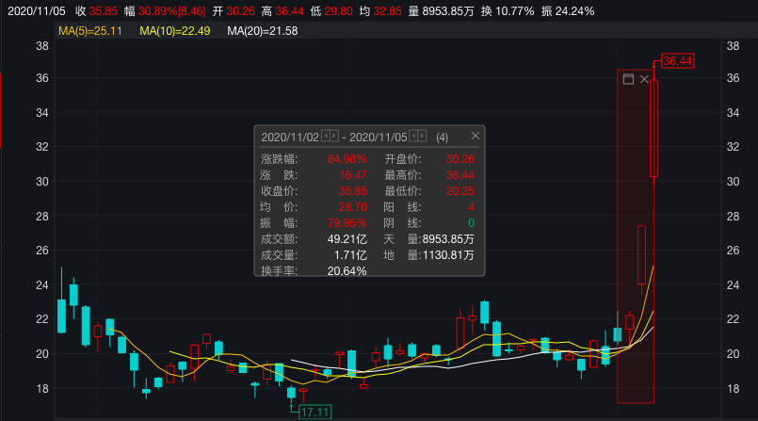Click the 36.44 high price tag

pyautogui.click(x=677, y=60)
